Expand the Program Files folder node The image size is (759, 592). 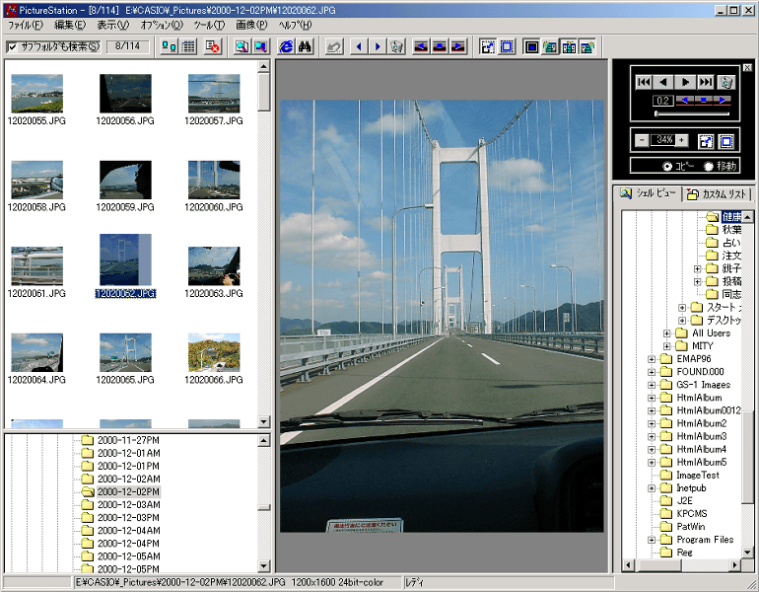[652, 540]
